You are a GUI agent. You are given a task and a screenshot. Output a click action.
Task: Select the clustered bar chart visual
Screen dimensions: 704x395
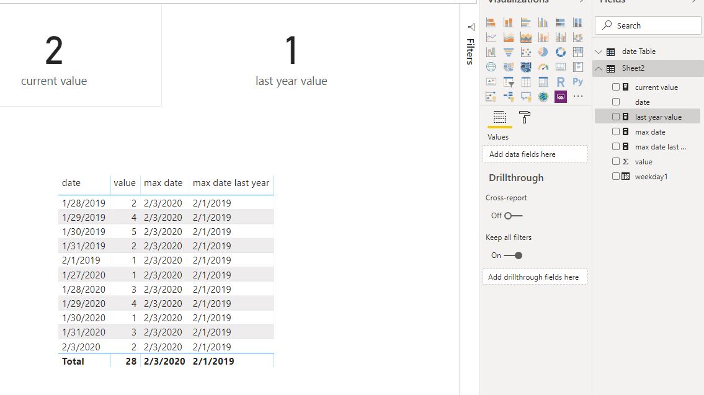[526, 22]
